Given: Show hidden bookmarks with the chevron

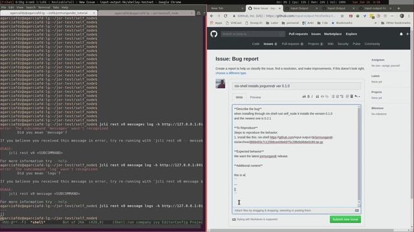Looking at the screenshot, I should click(x=375, y=23).
